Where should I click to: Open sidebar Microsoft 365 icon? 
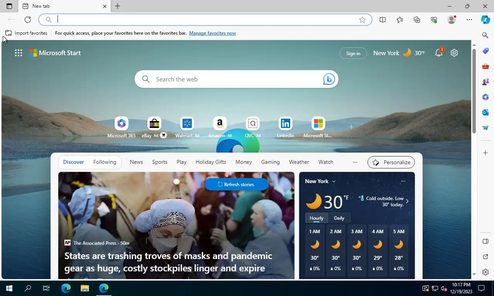pyautogui.click(x=486, y=97)
